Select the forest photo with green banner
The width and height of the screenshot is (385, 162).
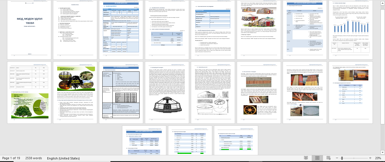(75, 79)
